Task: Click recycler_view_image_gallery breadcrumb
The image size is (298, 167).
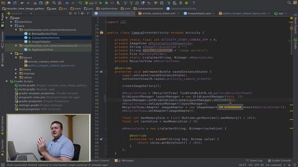Action: (23, 8)
